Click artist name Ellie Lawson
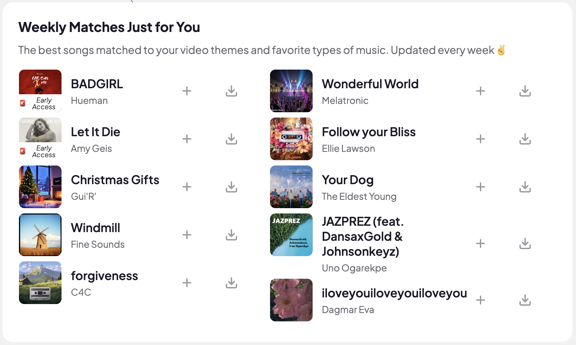 pyautogui.click(x=348, y=149)
